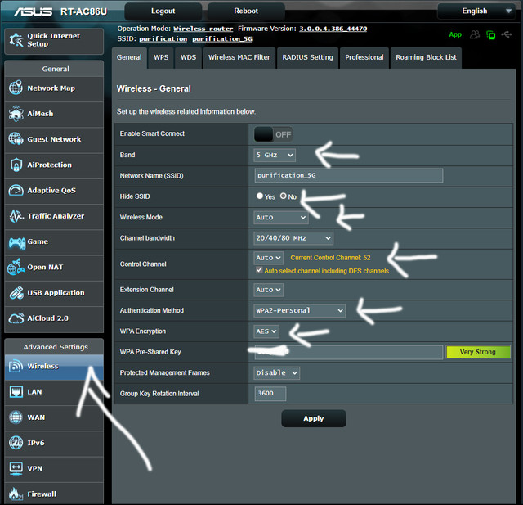Open the Channel bandwidth dropdown
Viewport: 523px width, 505px height.
pos(293,238)
